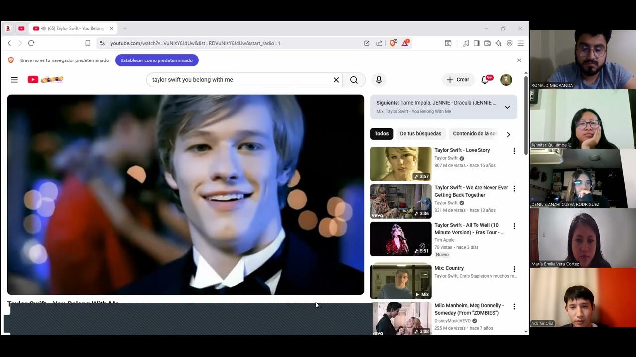
Task: Clear the search box text
Action: (x=336, y=80)
